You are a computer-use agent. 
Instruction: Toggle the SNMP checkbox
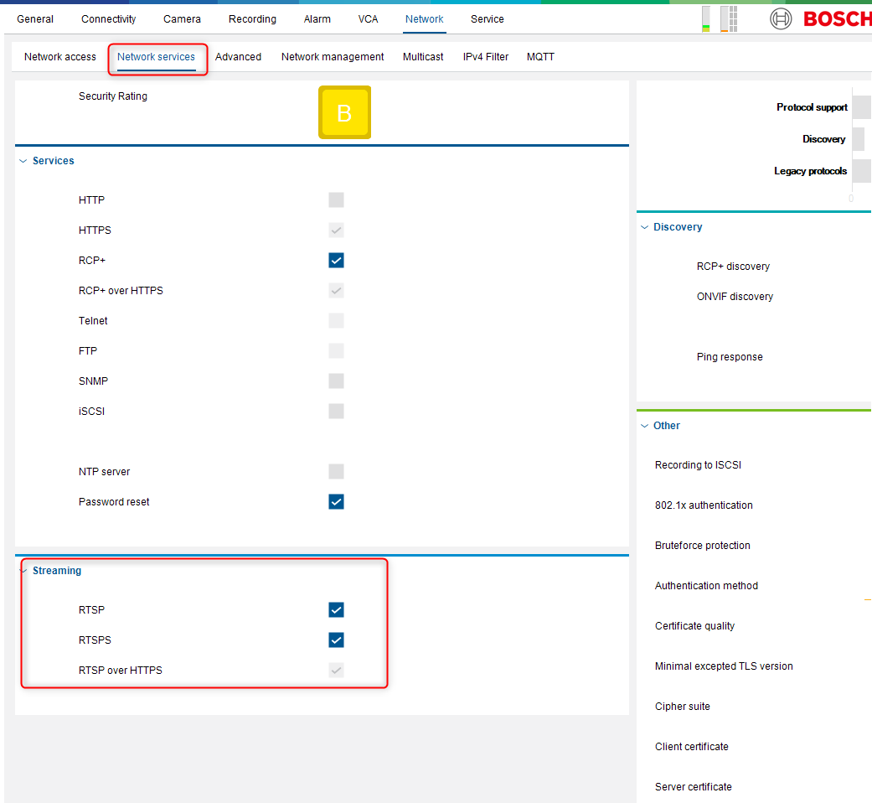(336, 381)
